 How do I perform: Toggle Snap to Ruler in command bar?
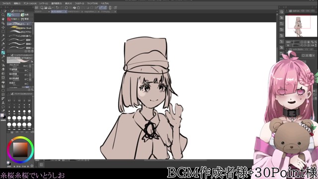coord(97,8)
